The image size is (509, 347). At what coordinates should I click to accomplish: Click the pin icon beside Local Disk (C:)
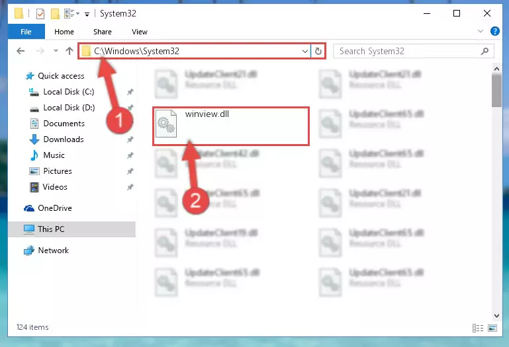coord(130,92)
